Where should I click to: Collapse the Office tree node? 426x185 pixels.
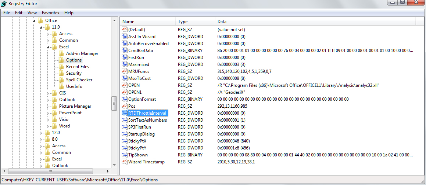[x=34, y=21]
